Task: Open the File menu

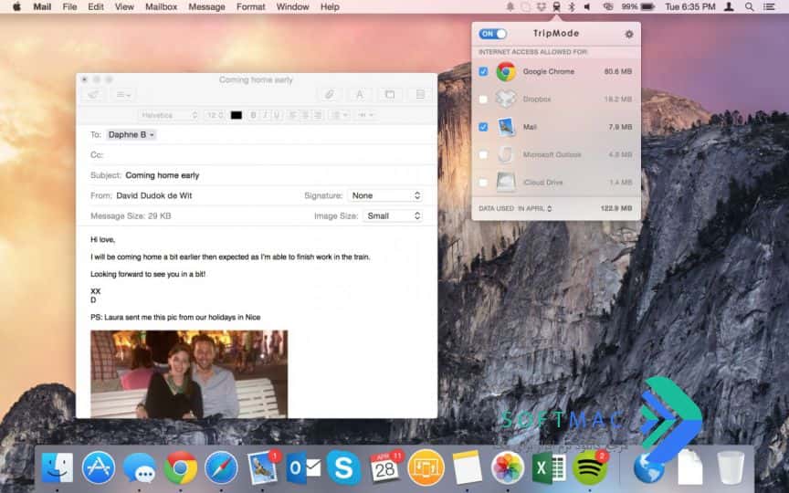Action: click(69, 6)
